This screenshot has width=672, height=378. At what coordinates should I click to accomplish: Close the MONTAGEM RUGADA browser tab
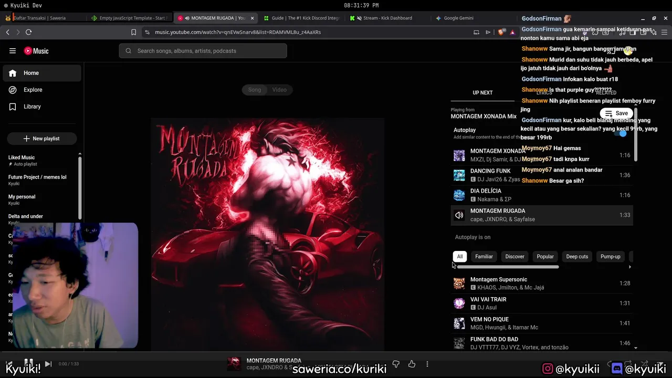coord(252,18)
